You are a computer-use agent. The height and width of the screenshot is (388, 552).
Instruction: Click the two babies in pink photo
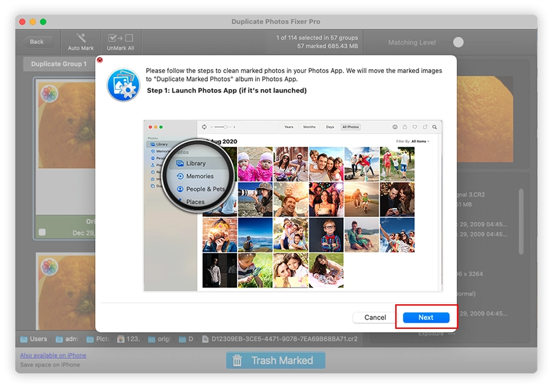255,164
